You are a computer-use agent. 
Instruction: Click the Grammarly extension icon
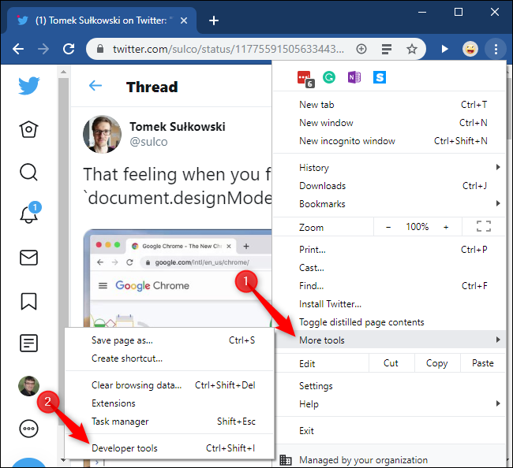click(329, 77)
